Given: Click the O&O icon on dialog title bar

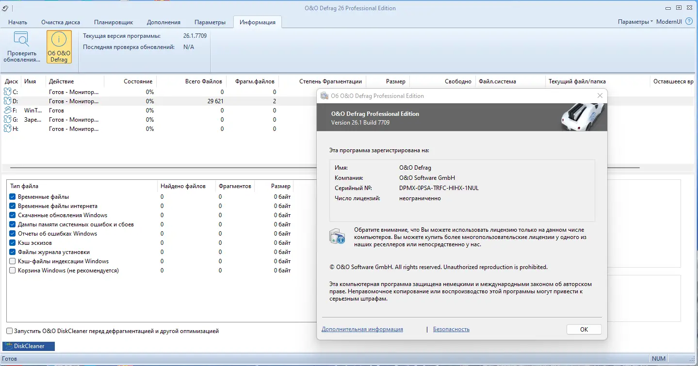Looking at the screenshot, I should 324,95.
